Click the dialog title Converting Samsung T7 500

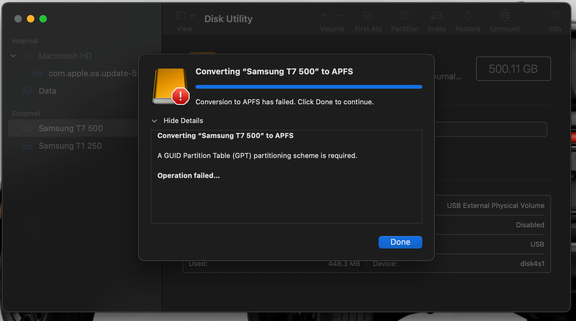click(274, 72)
